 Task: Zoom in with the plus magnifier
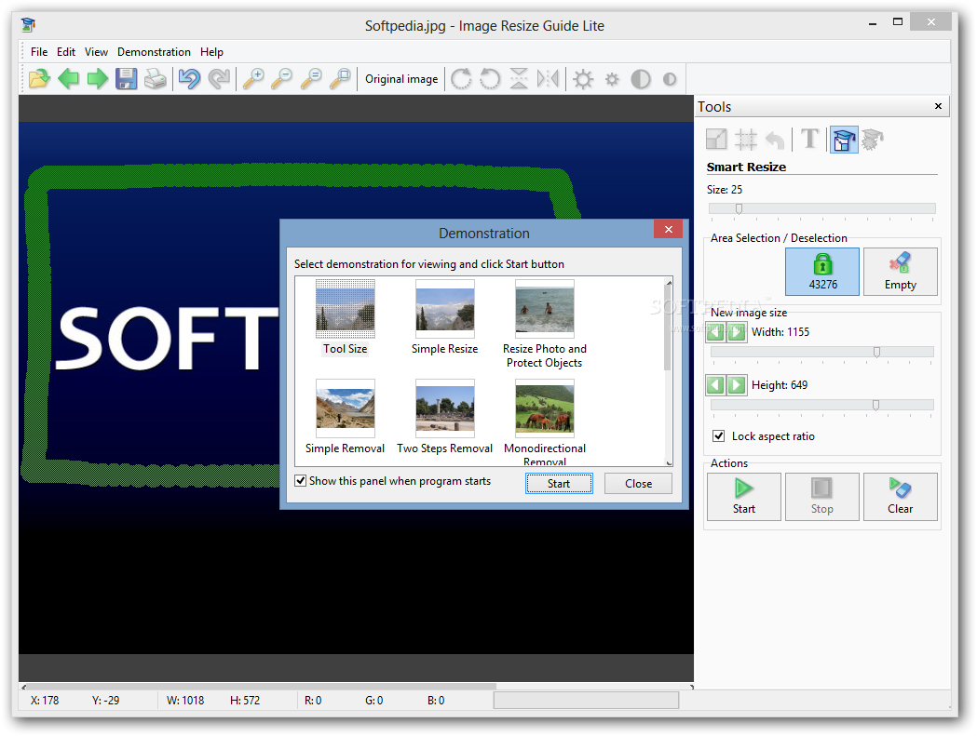[253, 79]
